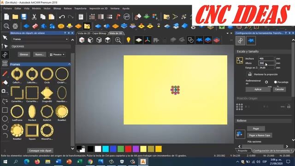Open Firefox from the taskbar
The width and height of the screenshot is (295, 166).
37,162
